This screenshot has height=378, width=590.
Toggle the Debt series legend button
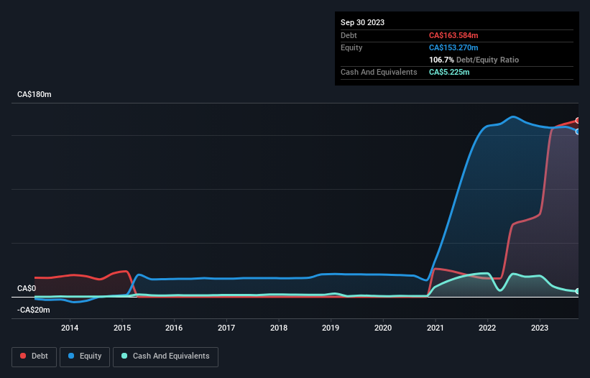click(34, 356)
